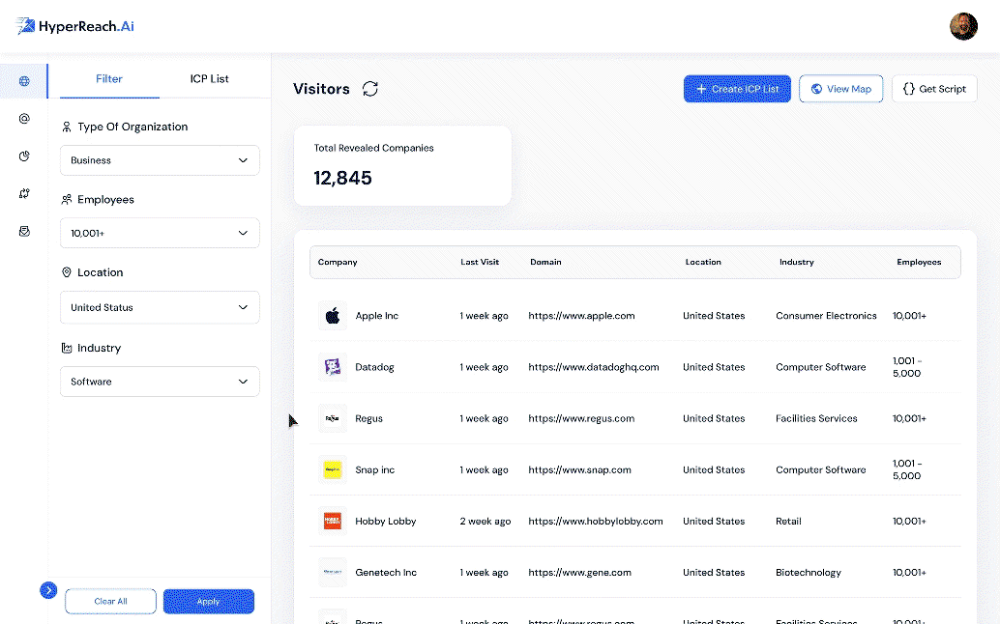Screen dimensions: 1000x624
Task: Switch to the ICP List tab
Action: click(x=209, y=79)
